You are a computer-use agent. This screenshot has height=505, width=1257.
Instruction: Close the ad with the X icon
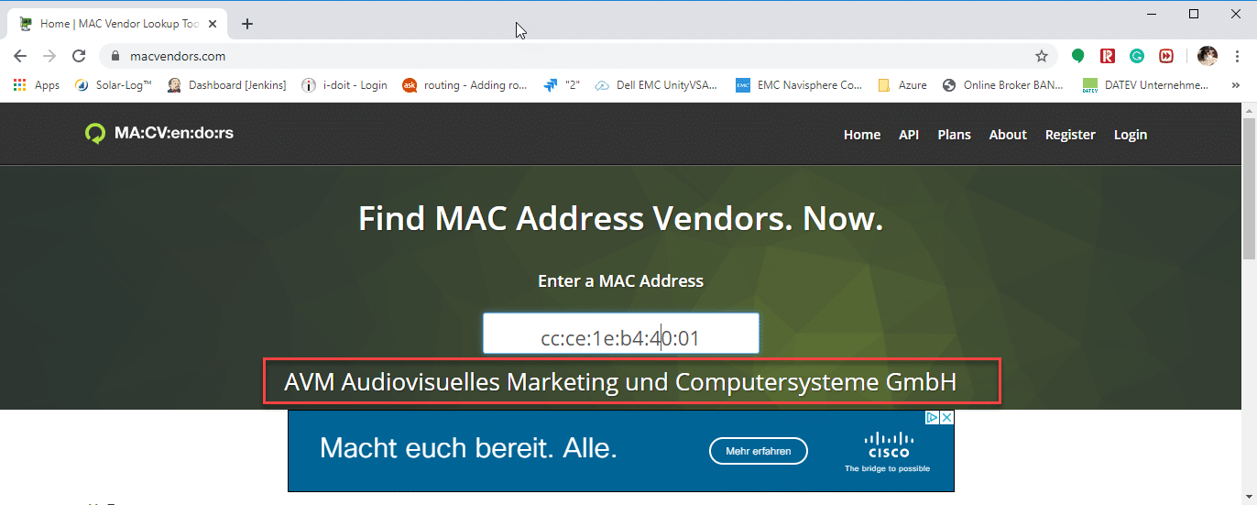(946, 418)
